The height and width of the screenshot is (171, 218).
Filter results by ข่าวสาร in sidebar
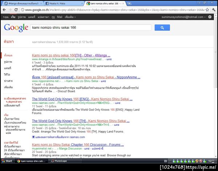click(8, 81)
